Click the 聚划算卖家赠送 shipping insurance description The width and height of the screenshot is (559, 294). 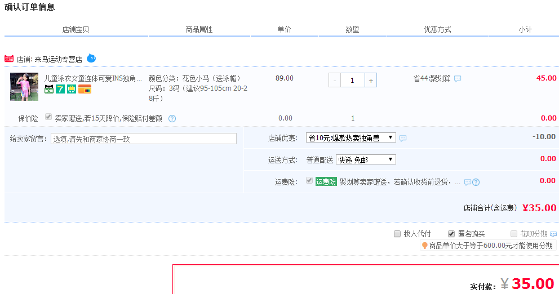pos(400,182)
